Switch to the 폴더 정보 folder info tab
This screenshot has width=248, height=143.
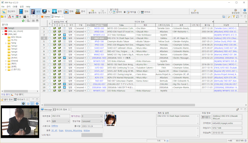coord(7,99)
